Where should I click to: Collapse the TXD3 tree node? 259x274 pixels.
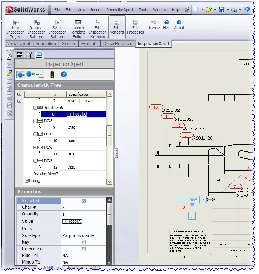coord(35,121)
